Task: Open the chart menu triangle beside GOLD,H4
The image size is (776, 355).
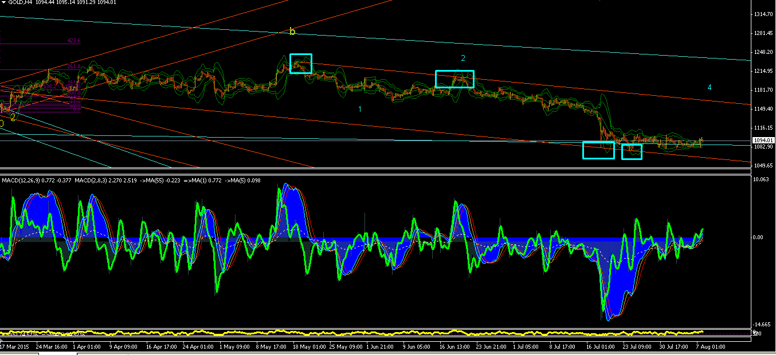Action: [3, 2]
